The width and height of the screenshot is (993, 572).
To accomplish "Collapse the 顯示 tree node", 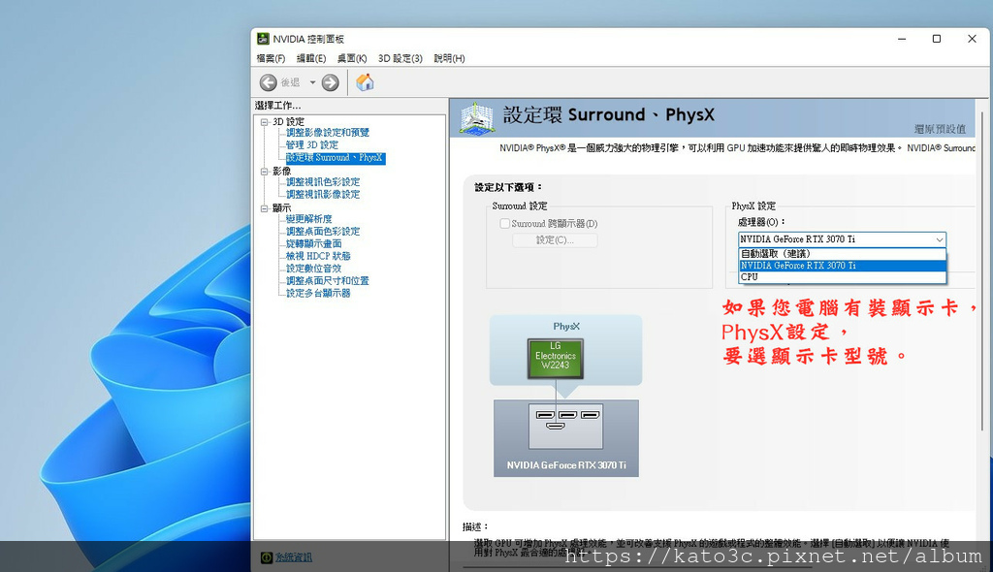I will click(265, 208).
